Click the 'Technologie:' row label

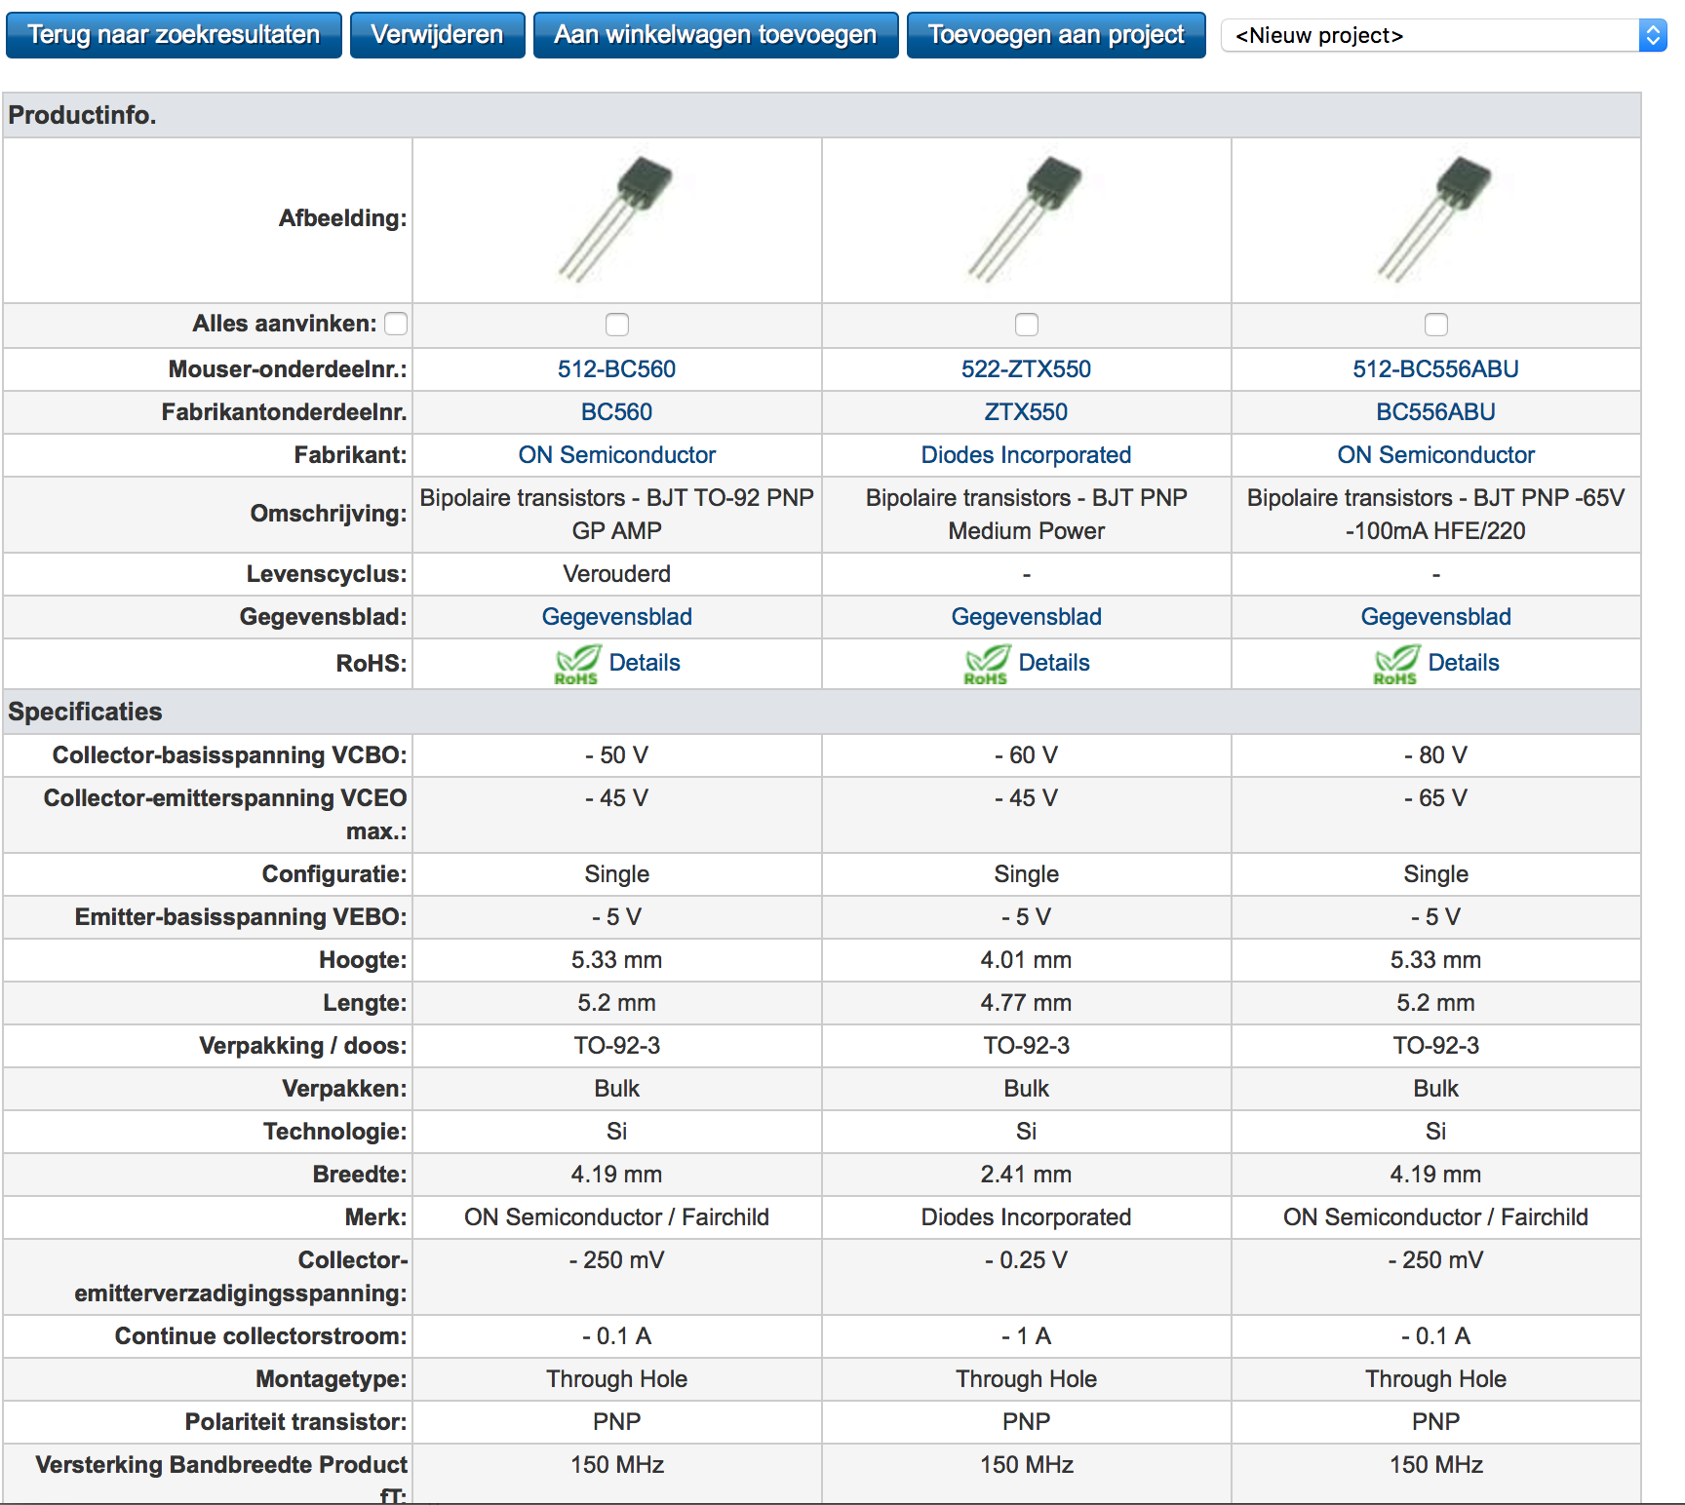(334, 1132)
